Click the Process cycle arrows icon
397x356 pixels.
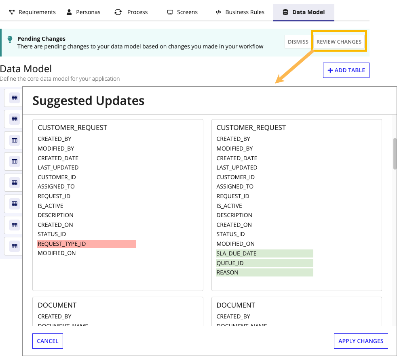pos(118,12)
